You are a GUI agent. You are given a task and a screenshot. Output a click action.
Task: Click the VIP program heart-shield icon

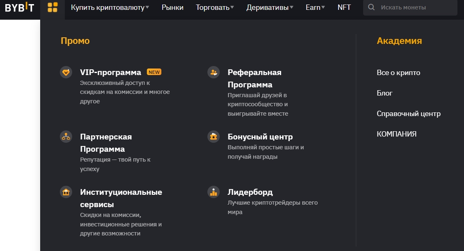pyautogui.click(x=66, y=72)
